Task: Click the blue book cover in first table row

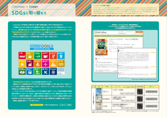Action: (x=99, y=92)
